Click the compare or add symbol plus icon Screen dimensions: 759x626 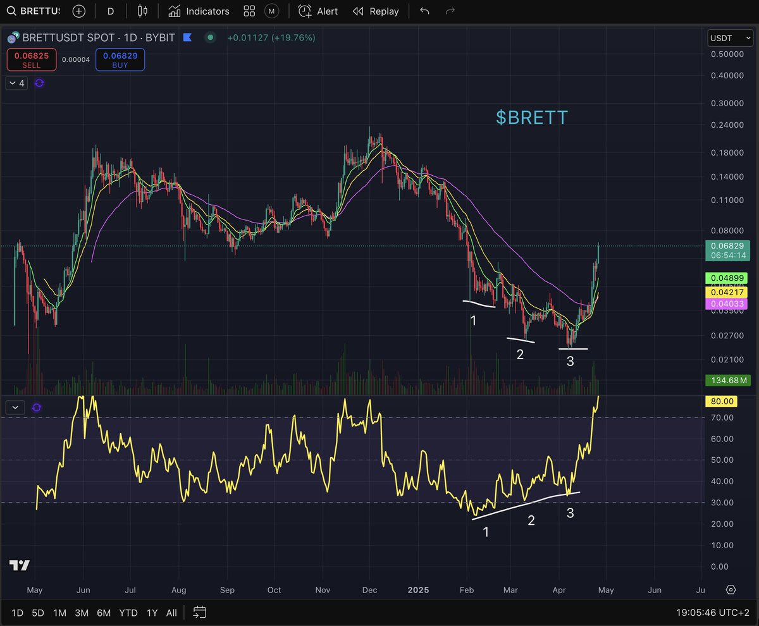[x=78, y=11]
